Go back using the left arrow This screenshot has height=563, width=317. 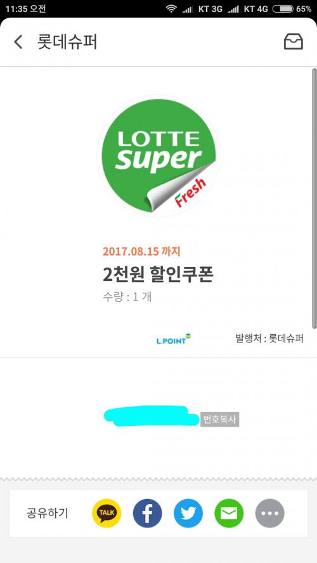coord(18,42)
